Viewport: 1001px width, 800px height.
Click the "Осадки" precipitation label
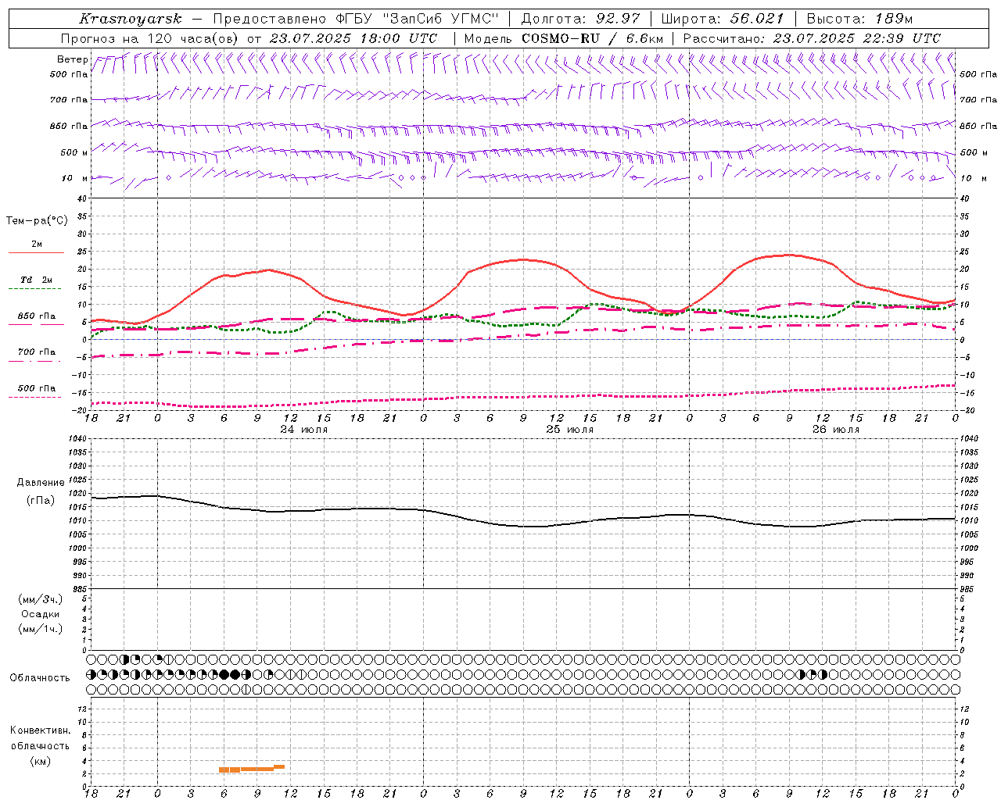click(41, 614)
